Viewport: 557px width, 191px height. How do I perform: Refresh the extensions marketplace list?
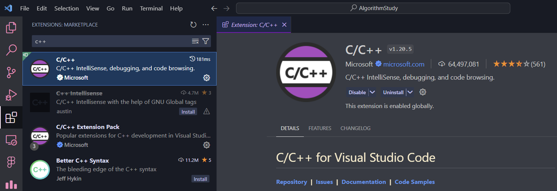pos(193,25)
